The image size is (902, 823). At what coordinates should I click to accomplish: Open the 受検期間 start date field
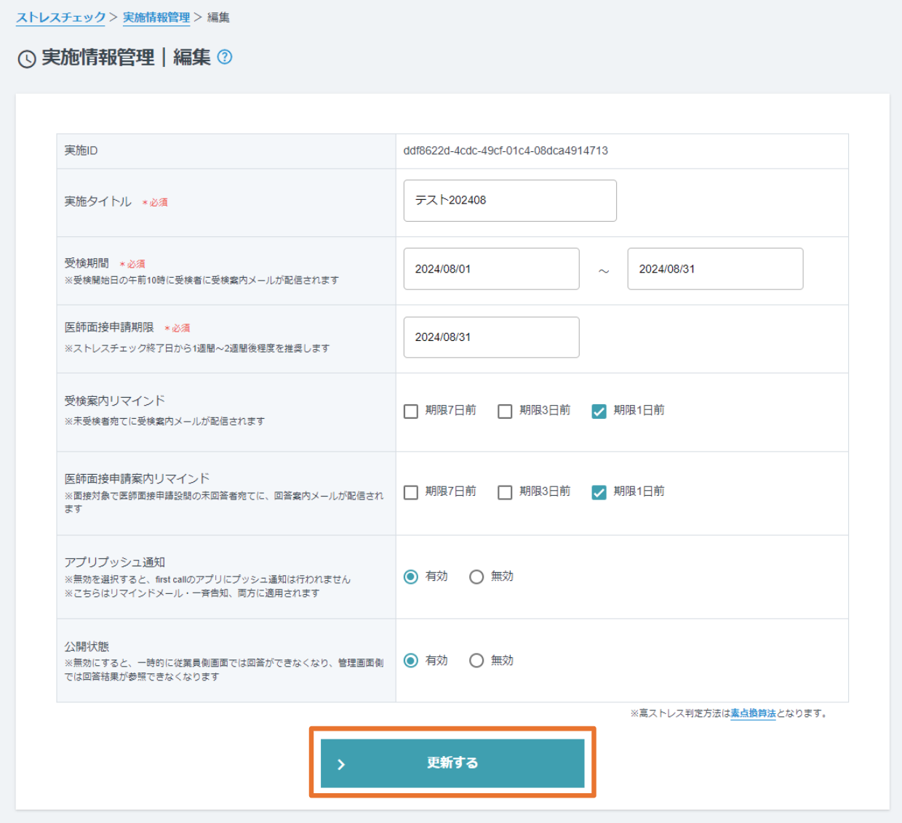(x=491, y=269)
